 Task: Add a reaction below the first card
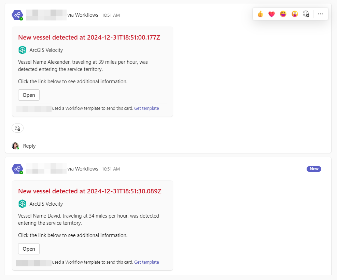(17, 128)
